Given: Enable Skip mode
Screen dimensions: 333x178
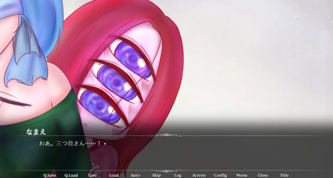Looking at the screenshot, I should (x=156, y=175).
